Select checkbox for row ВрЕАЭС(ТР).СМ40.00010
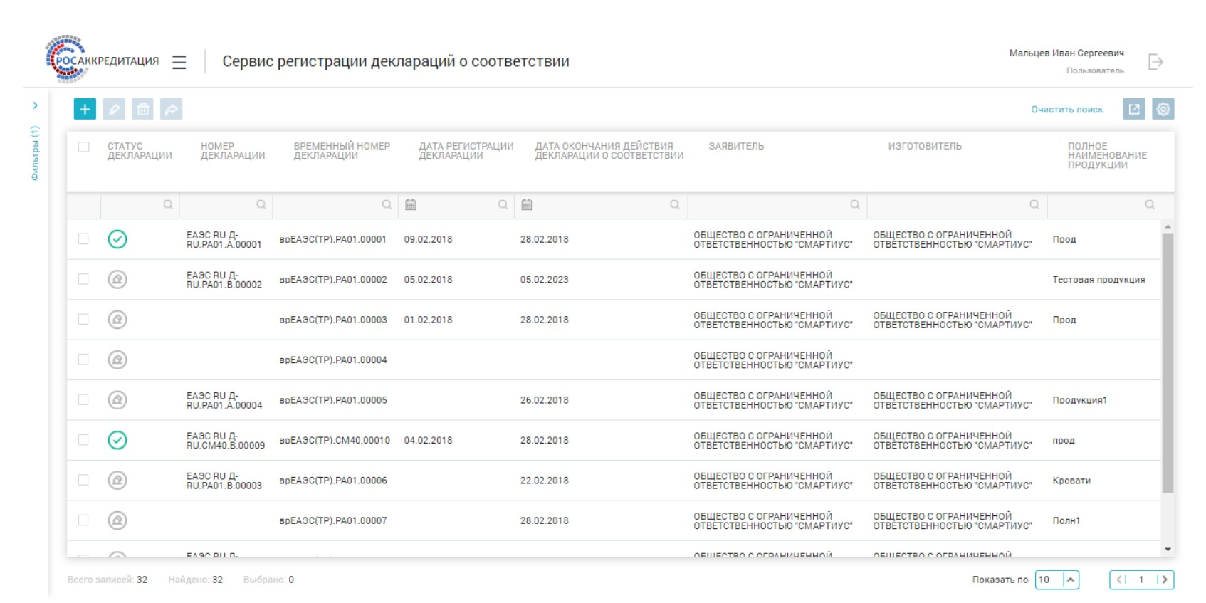1206x603 pixels. pos(84,440)
